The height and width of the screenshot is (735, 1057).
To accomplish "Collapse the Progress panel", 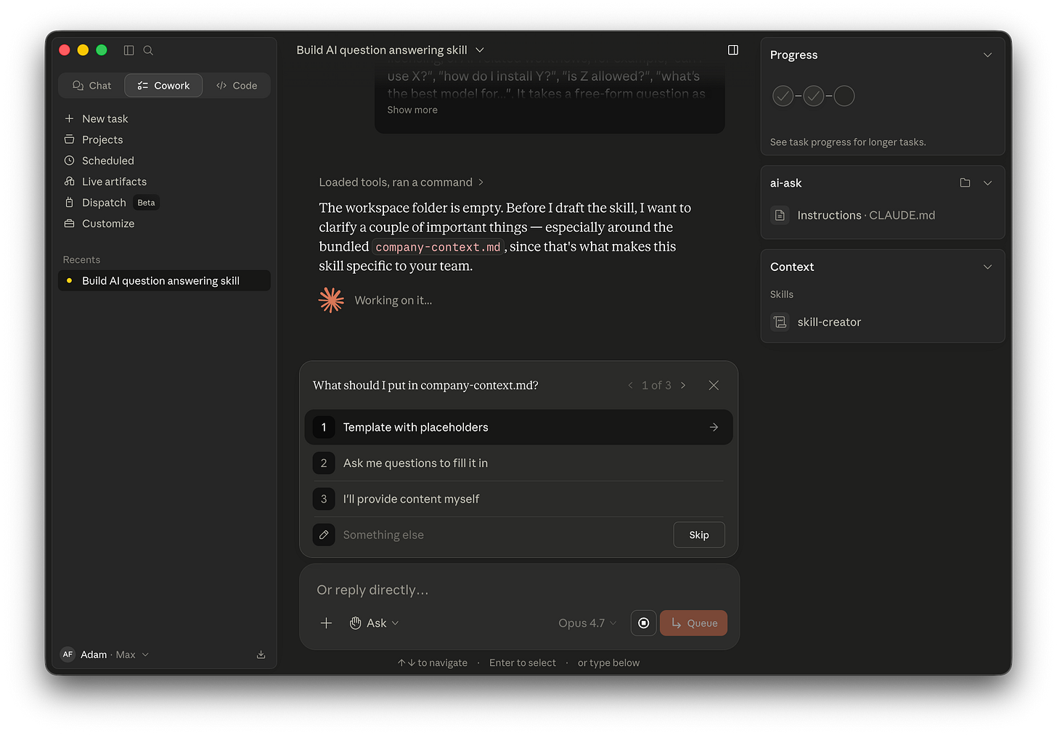I will (987, 55).
